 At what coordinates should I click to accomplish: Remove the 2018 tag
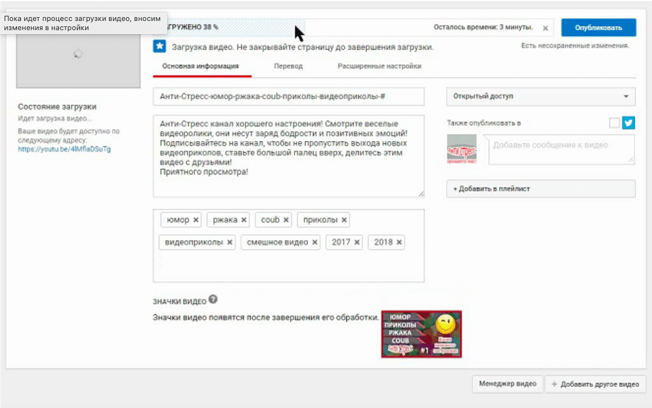tap(399, 242)
